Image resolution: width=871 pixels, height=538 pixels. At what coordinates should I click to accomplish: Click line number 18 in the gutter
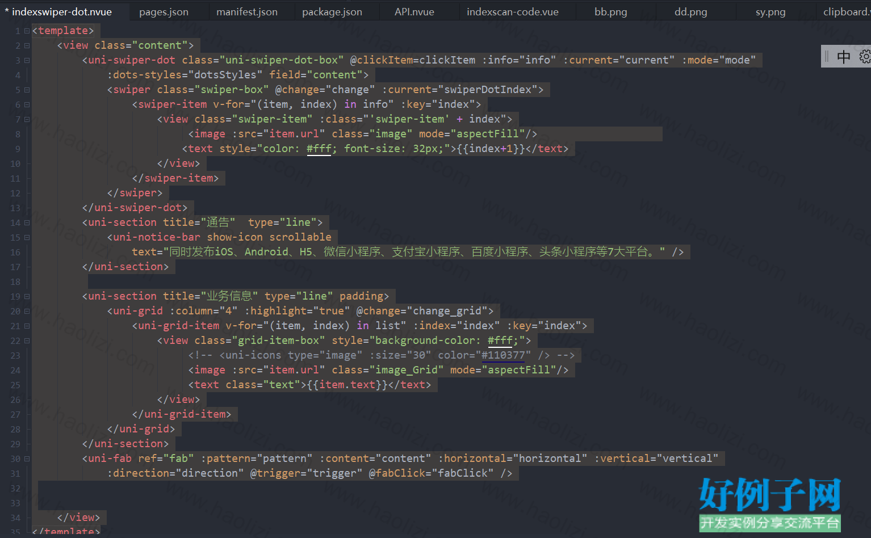(15, 281)
